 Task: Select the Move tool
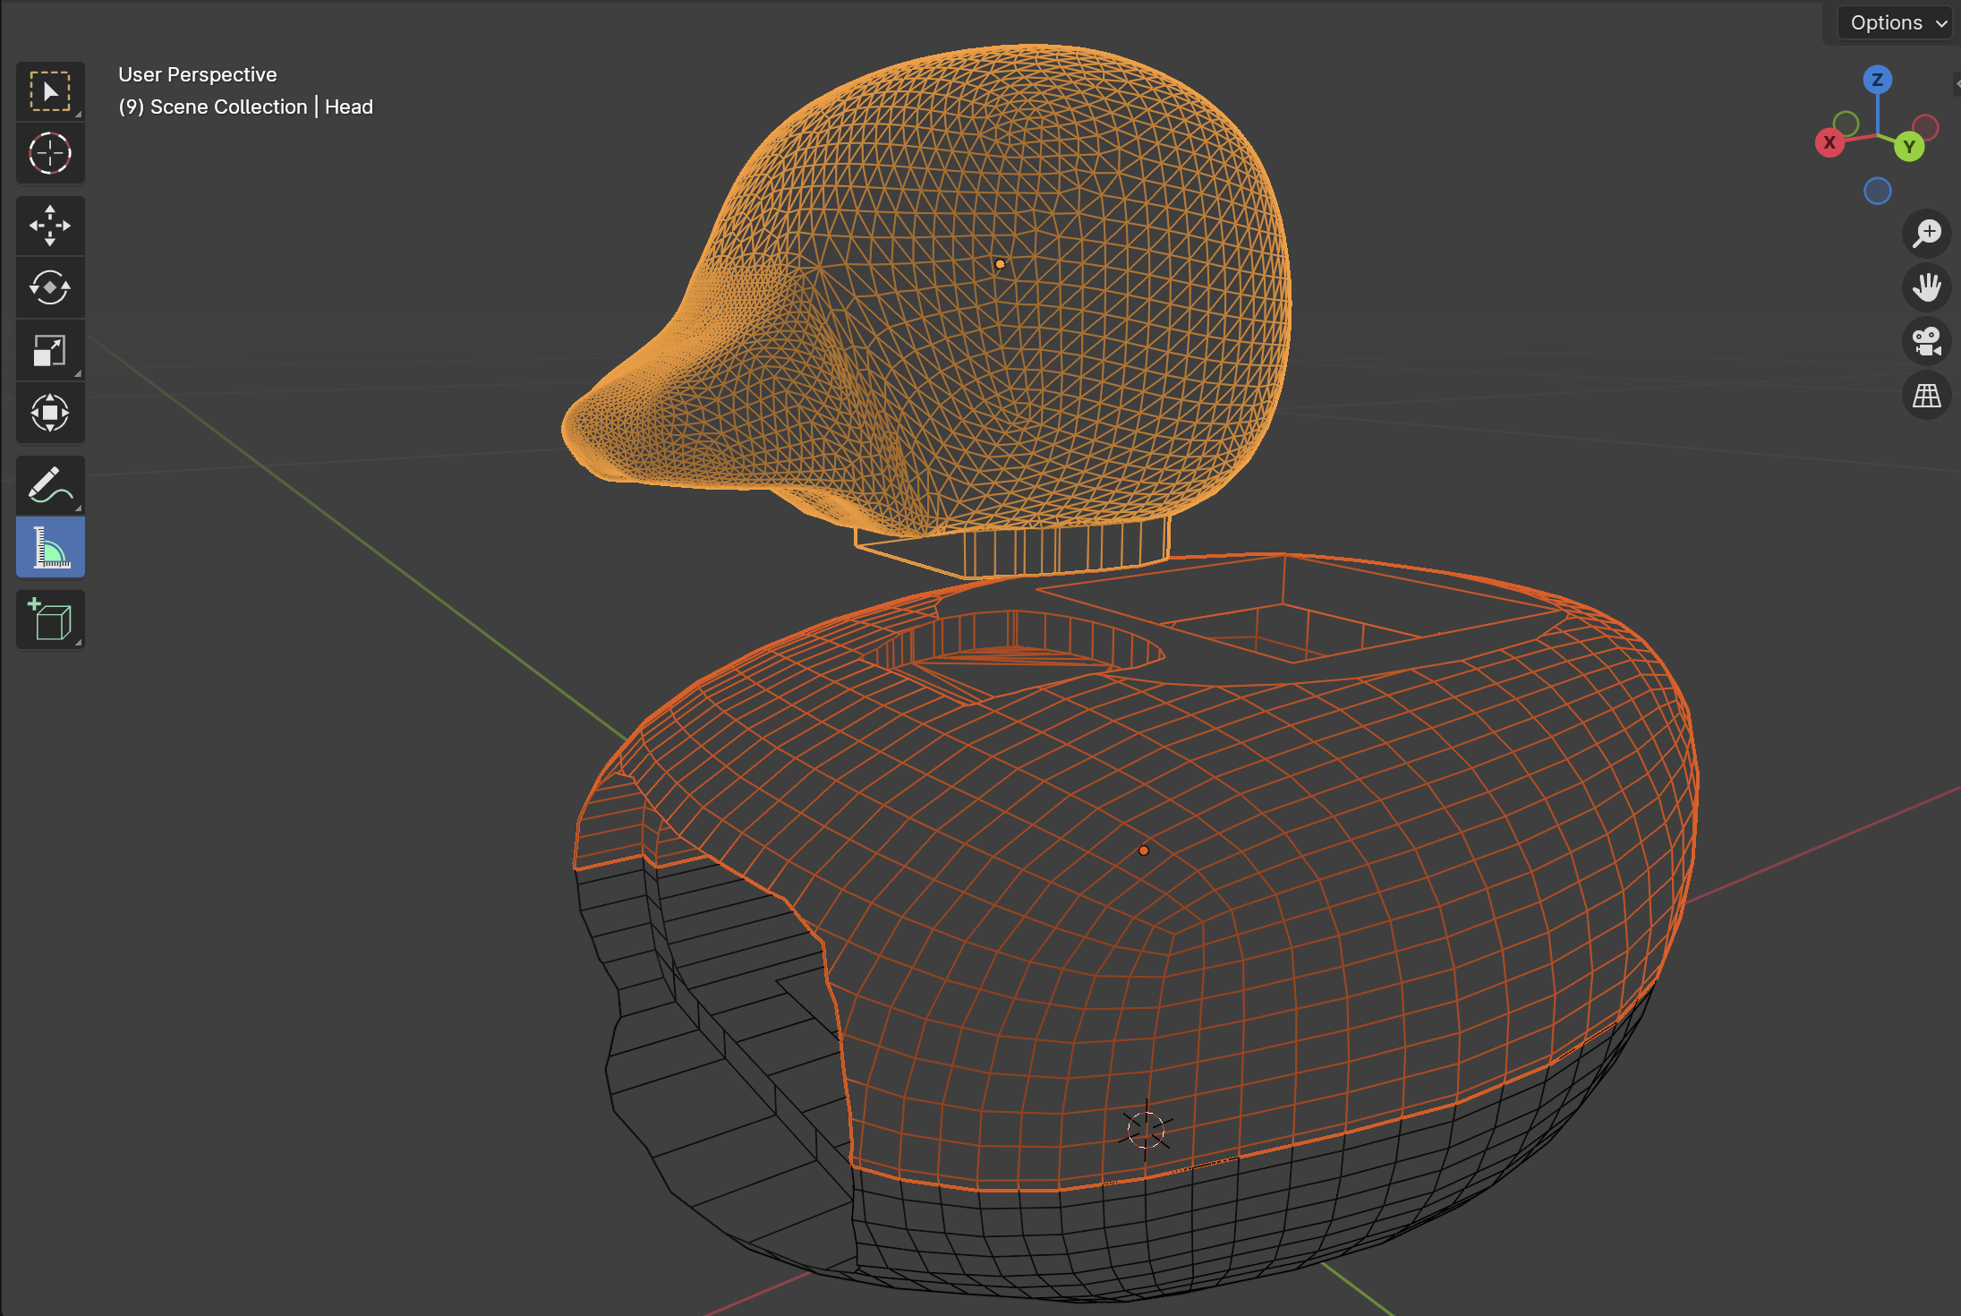[x=50, y=225]
